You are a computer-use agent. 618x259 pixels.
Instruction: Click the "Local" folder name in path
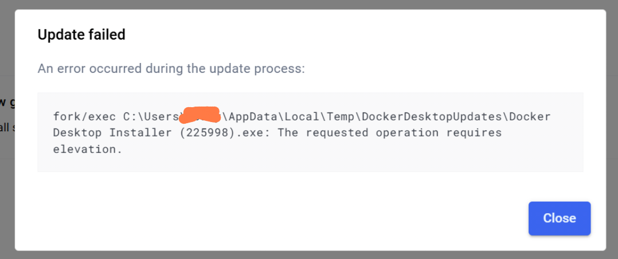click(302, 116)
